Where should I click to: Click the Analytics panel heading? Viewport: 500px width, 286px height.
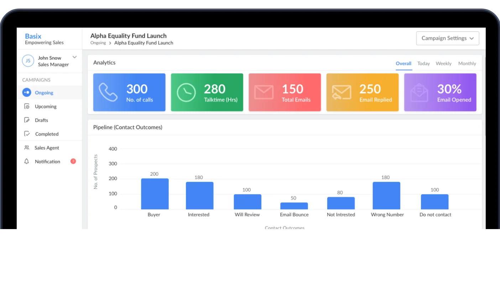104,63
